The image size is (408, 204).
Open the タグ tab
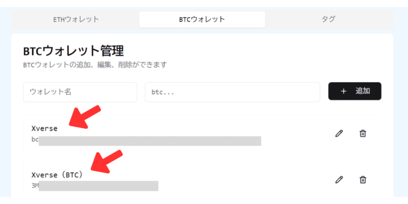[328, 19]
